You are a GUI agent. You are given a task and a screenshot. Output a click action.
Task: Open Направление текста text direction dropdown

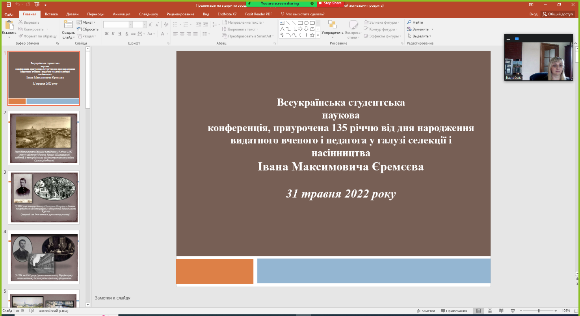click(x=243, y=22)
